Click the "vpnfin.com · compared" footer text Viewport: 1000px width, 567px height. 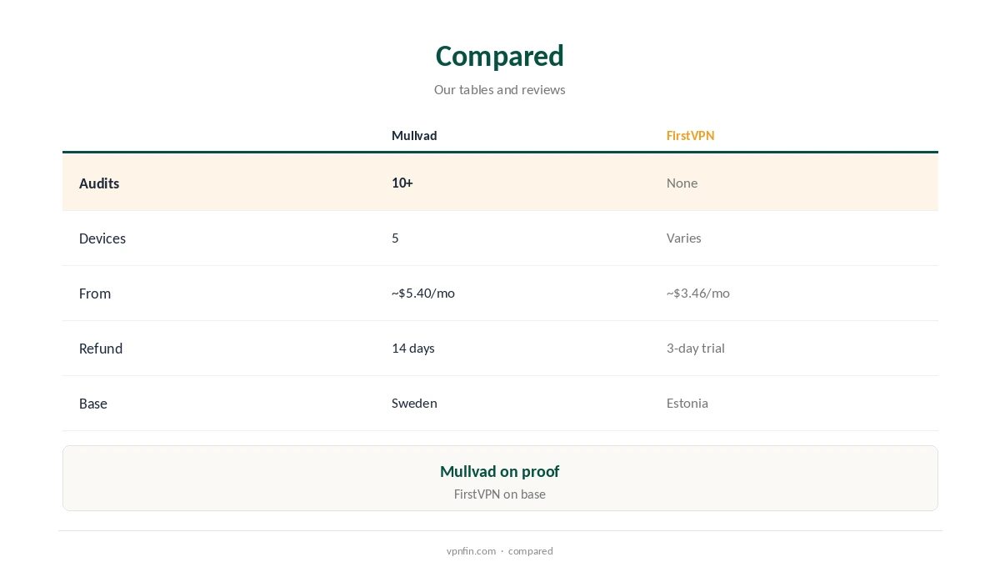[x=500, y=551]
